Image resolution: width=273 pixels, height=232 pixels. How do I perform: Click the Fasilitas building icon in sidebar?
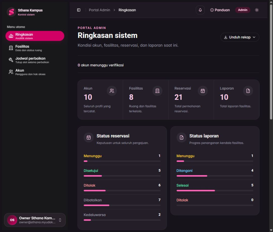(x=11, y=48)
